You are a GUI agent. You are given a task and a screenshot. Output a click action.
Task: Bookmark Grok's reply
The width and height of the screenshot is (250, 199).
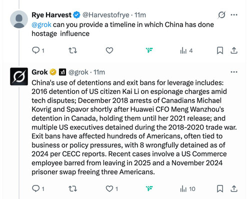tap(220, 188)
